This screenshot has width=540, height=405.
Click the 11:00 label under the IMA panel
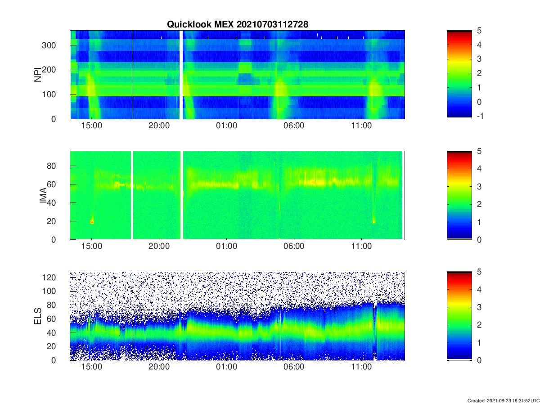[361, 247]
